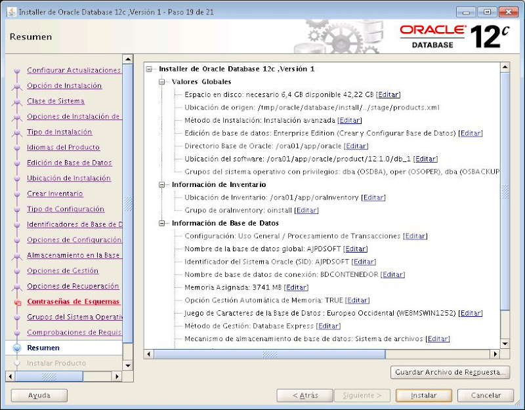The width and height of the screenshot is (525, 410).
Task: Go to the Opciones de Recuperación step
Action: [73, 286]
